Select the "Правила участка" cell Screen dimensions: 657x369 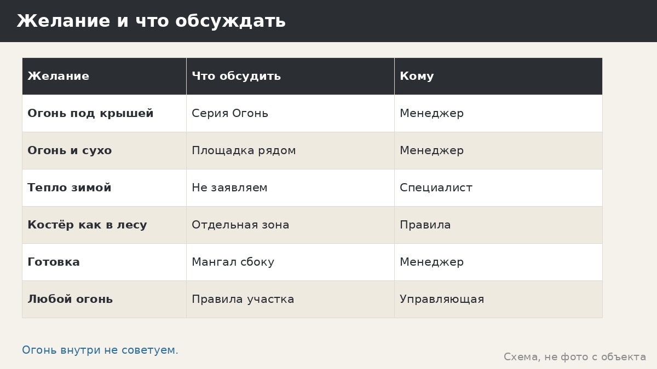point(290,299)
